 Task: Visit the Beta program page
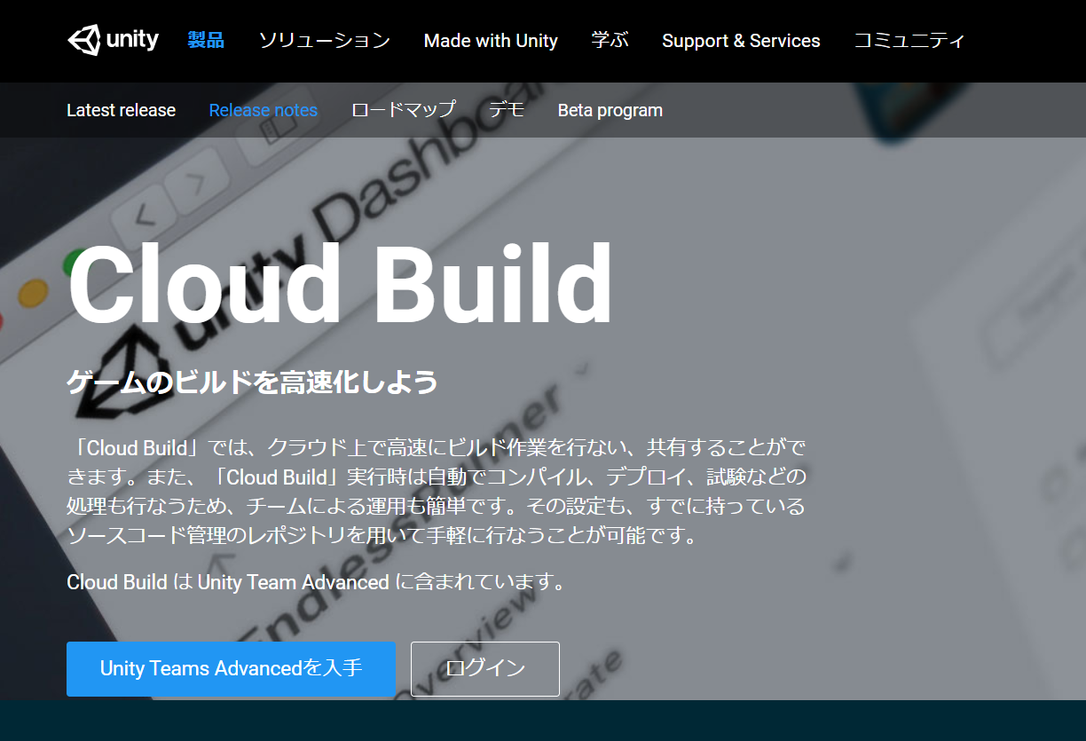[610, 110]
